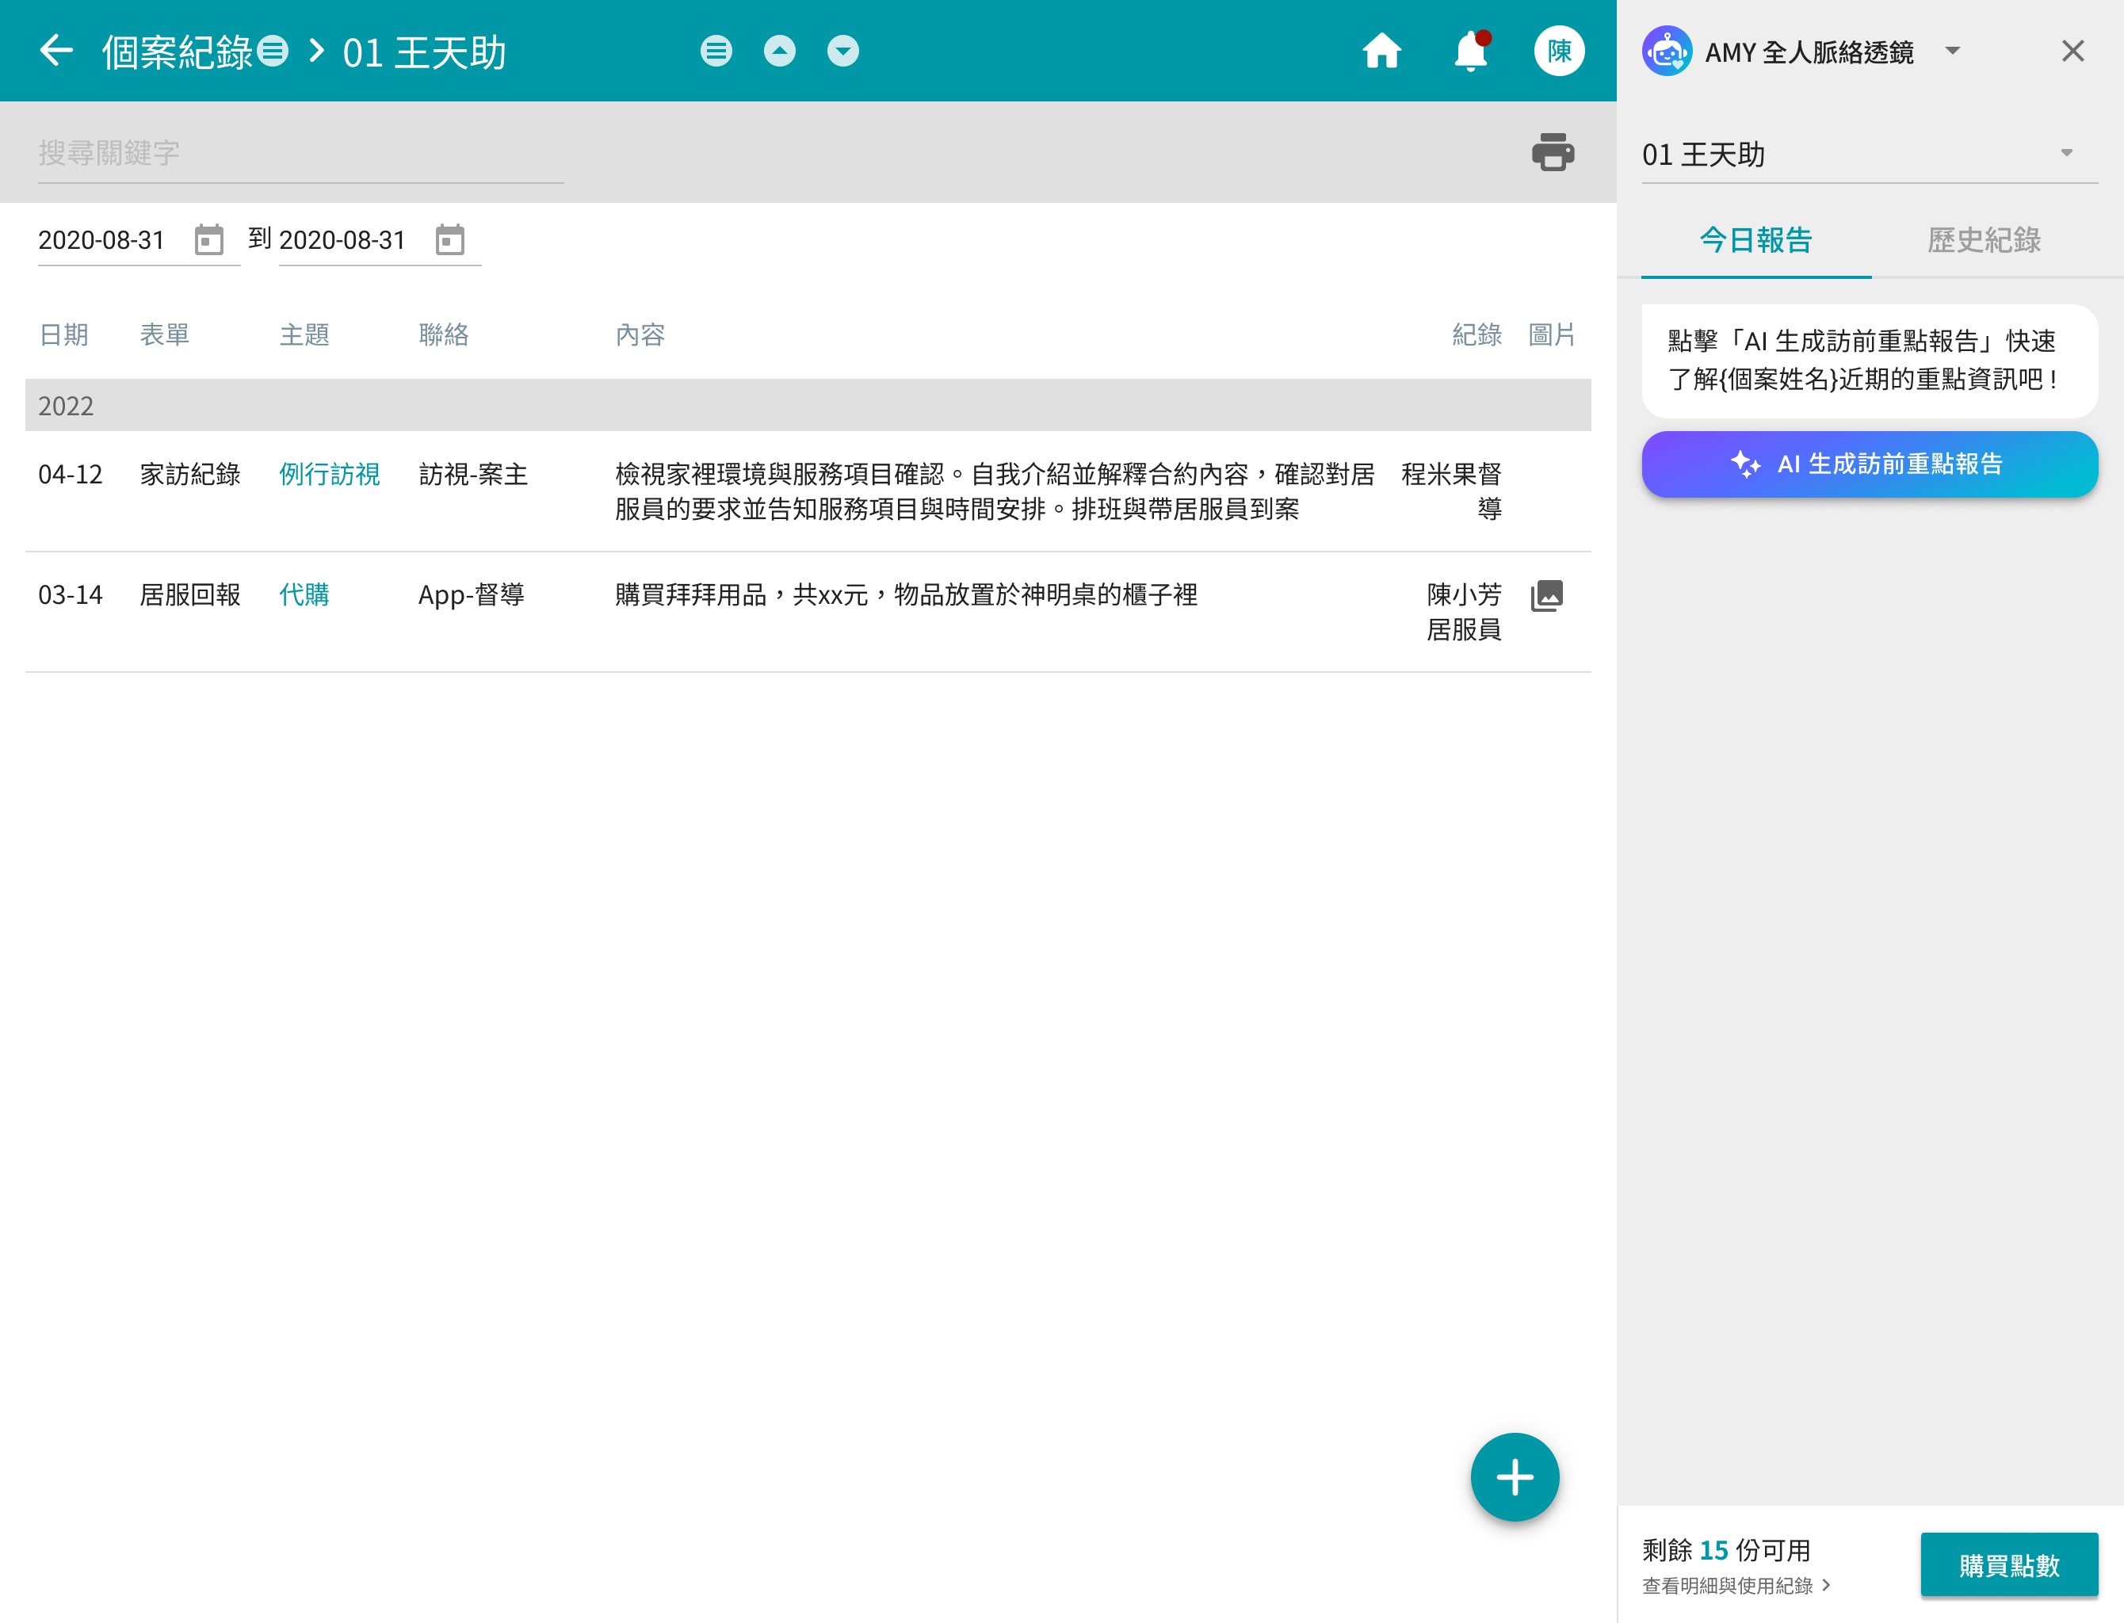This screenshot has height=1623, width=2124.
Task: Open the 01 王天助 case selector
Action: tap(1870, 154)
